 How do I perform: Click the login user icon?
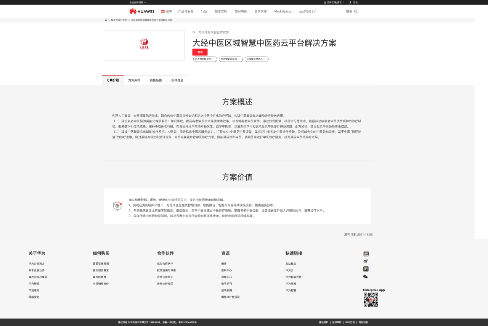[x=350, y=2]
